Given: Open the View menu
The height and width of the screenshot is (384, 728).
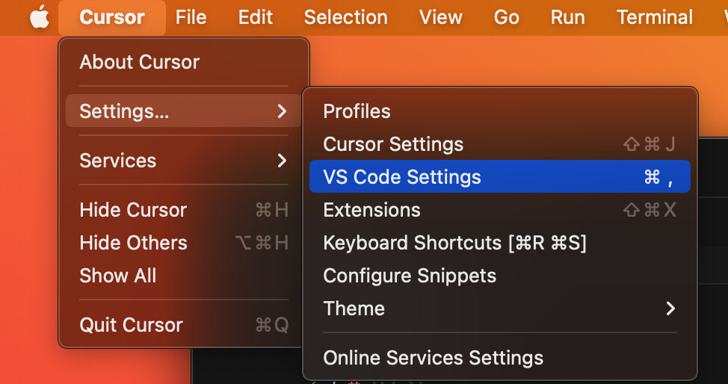Looking at the screenshot, I should click(441, 17).
